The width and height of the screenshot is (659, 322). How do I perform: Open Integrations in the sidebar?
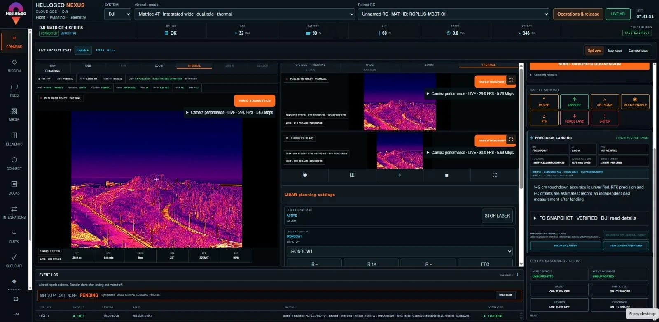14,212
